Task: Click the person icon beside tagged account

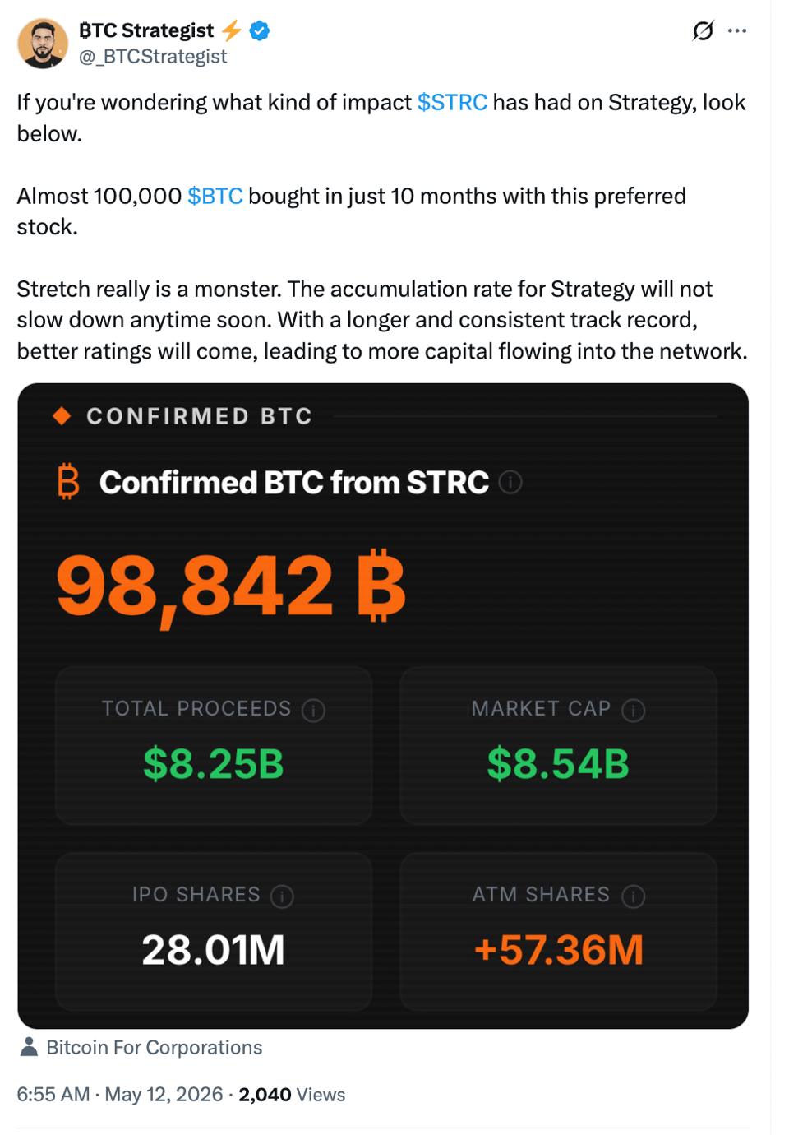Action: click(x=29, y=1046)
